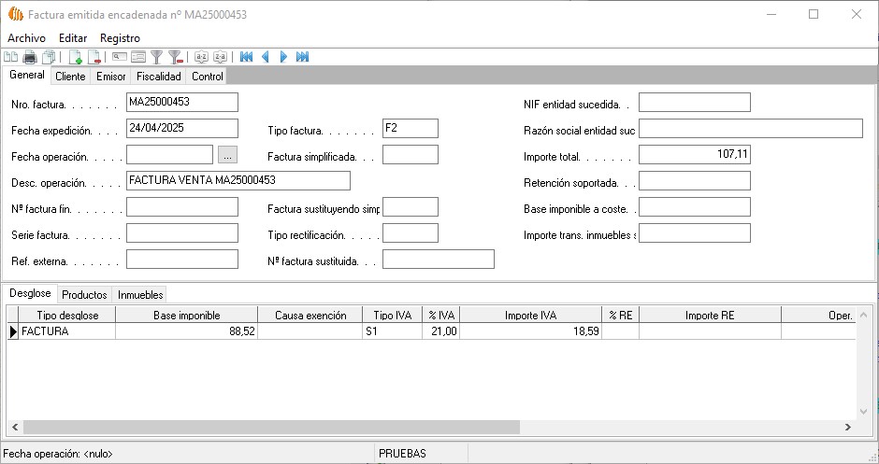
Task: Click the filter funnel icon
Action: tap(157, 57)
